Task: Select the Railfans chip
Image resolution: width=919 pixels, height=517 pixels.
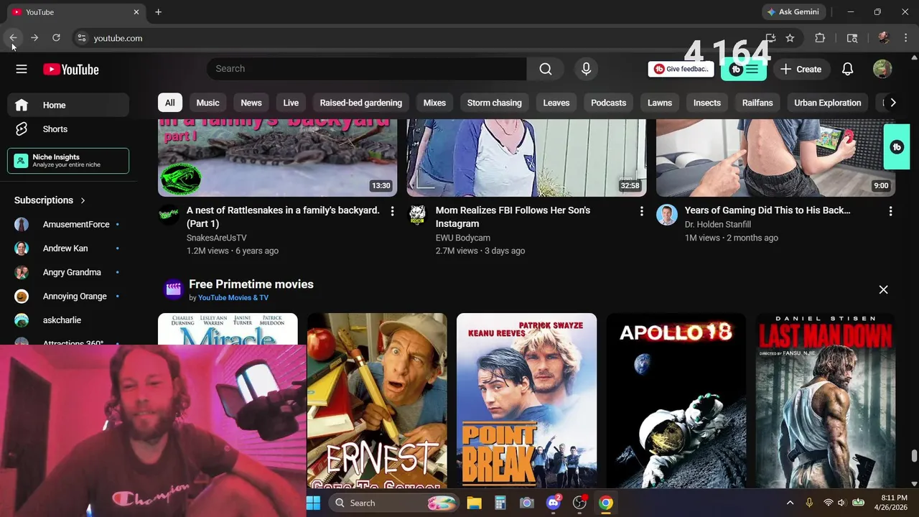Action: click(x=757, y=103)
